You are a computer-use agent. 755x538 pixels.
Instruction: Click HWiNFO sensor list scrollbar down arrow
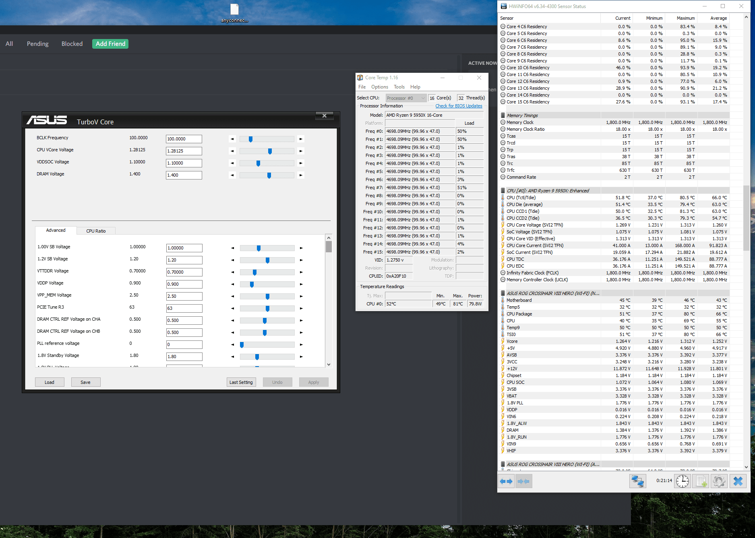click(x=746, y=467)
